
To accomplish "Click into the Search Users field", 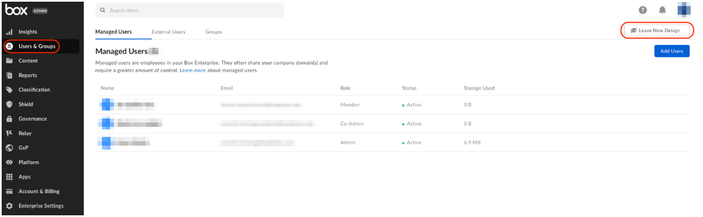I will 190,10.
